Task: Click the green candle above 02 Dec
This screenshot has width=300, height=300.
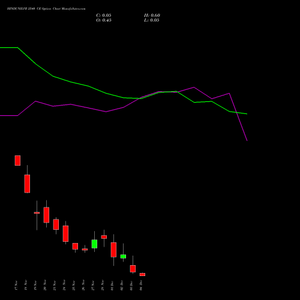Action: pos(123,256)
